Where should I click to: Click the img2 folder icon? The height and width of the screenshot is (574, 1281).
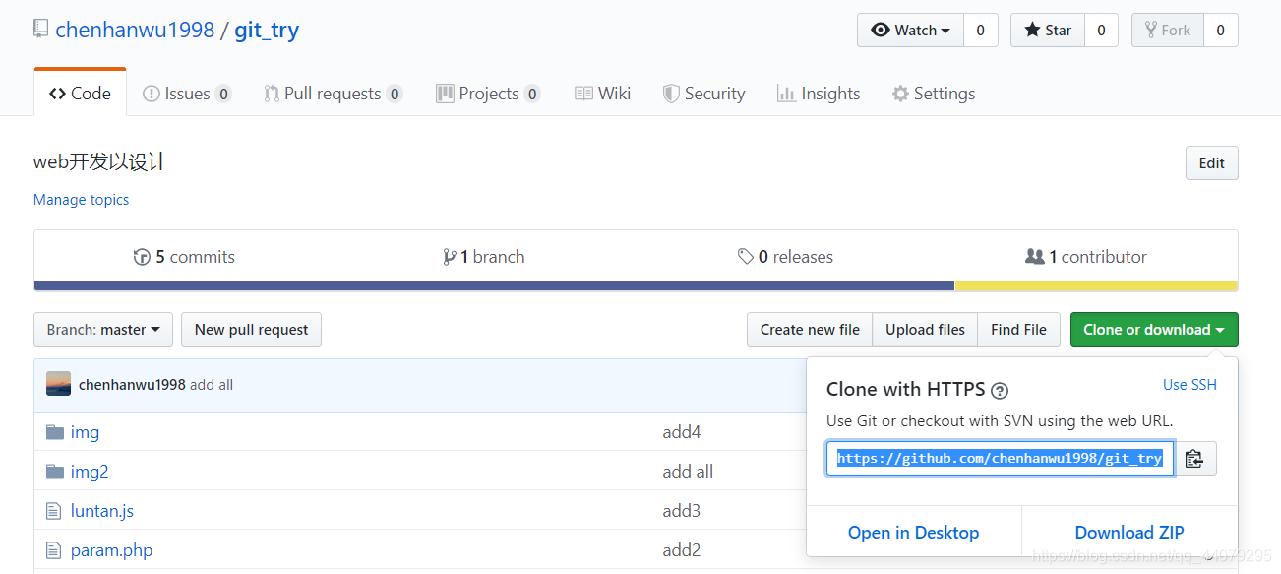point(54,472)
